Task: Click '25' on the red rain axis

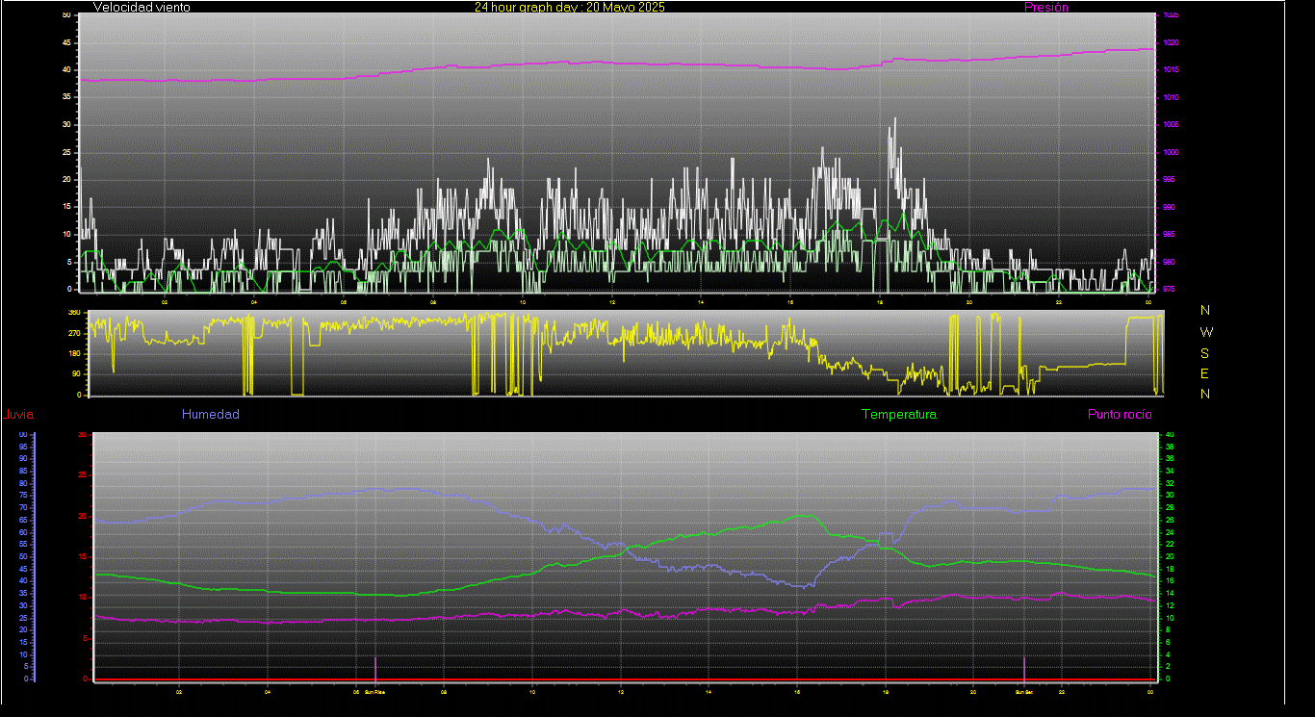Action: (x=83, y=475)
